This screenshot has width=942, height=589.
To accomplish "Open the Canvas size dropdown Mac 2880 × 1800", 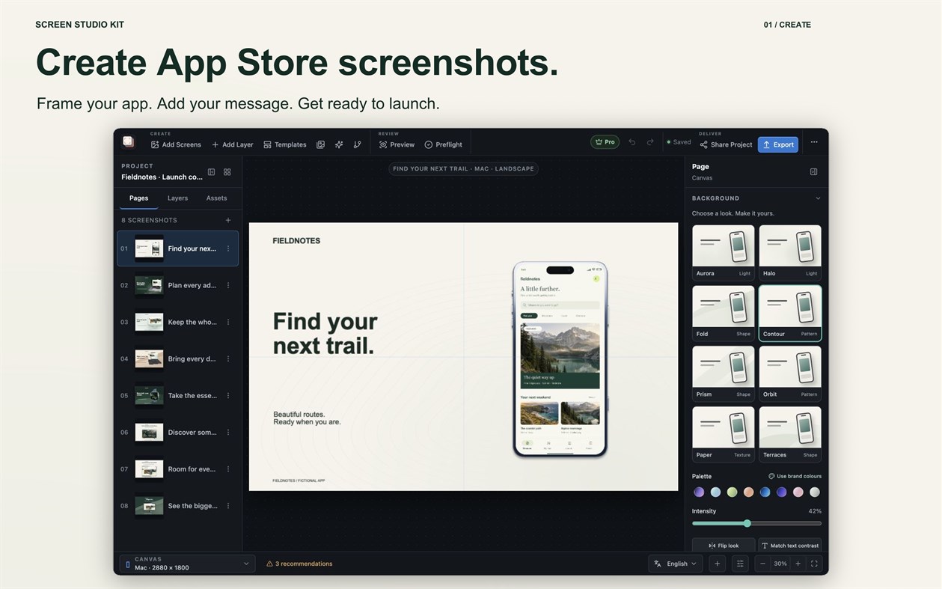I will 187,564.
